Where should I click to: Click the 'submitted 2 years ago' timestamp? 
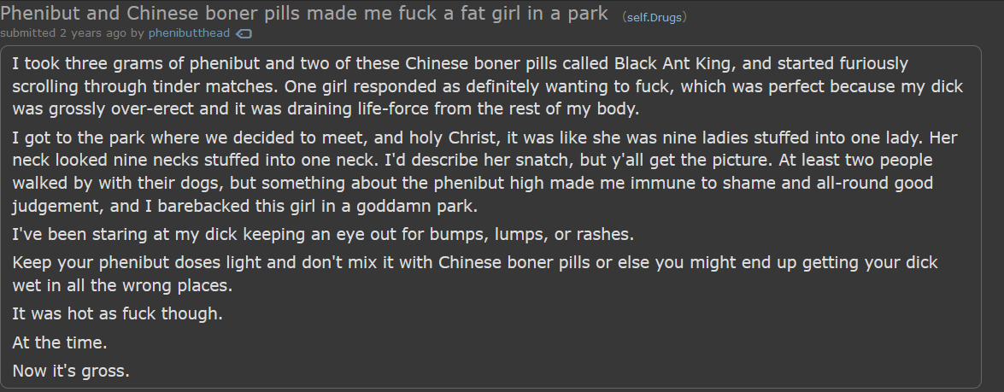[63, 33]
